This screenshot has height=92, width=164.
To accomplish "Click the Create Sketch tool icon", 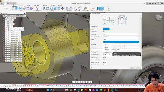I will click(x=13, y=8).
